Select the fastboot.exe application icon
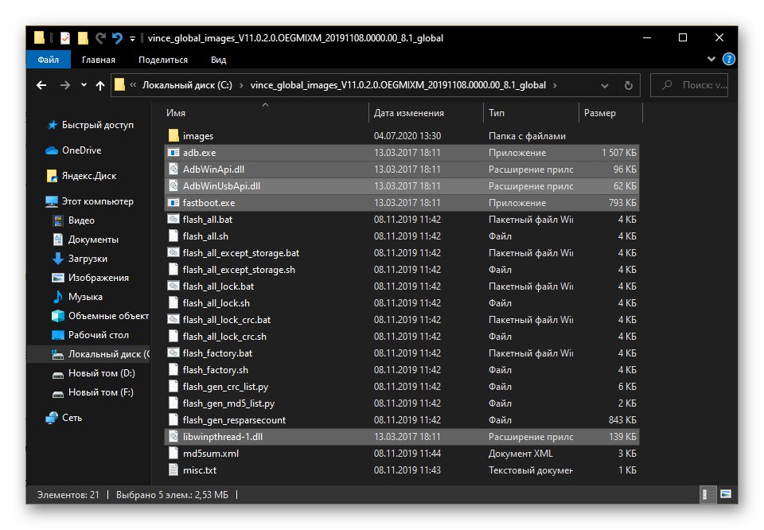Image resolution: width=764 pixels, height=530 pixels. tap(173, 203)
